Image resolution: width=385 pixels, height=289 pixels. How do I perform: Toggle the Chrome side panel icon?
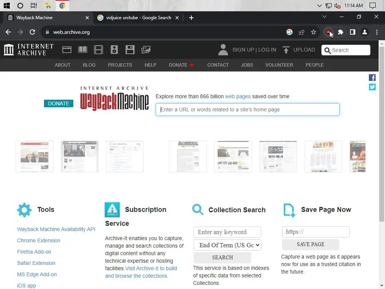[x=353, y=32]
